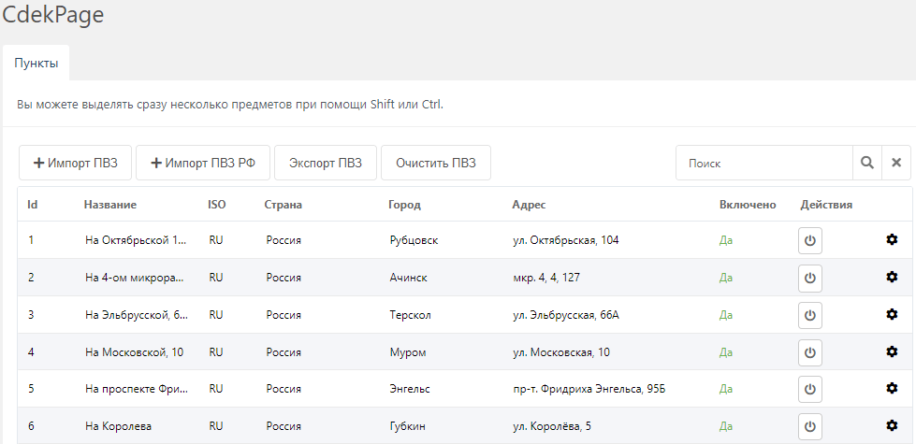This screenshot has width=916, height=444.
Task: Click address 'мкр. 4, 4, 127'
Action: pyautogui.click(x=546, y=278)
